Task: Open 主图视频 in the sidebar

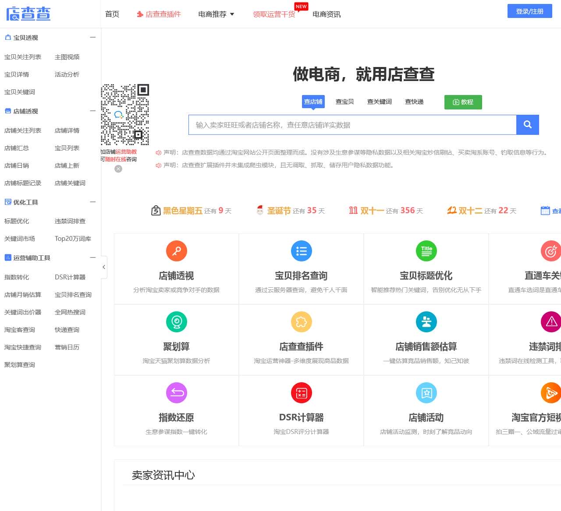Action: (67, 57)
